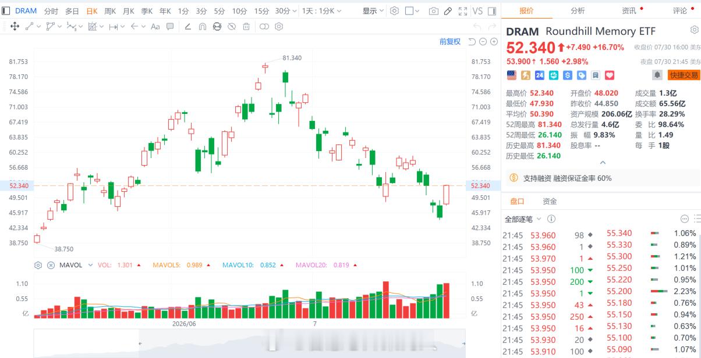Toggle hide drawings eye icon

232,26
